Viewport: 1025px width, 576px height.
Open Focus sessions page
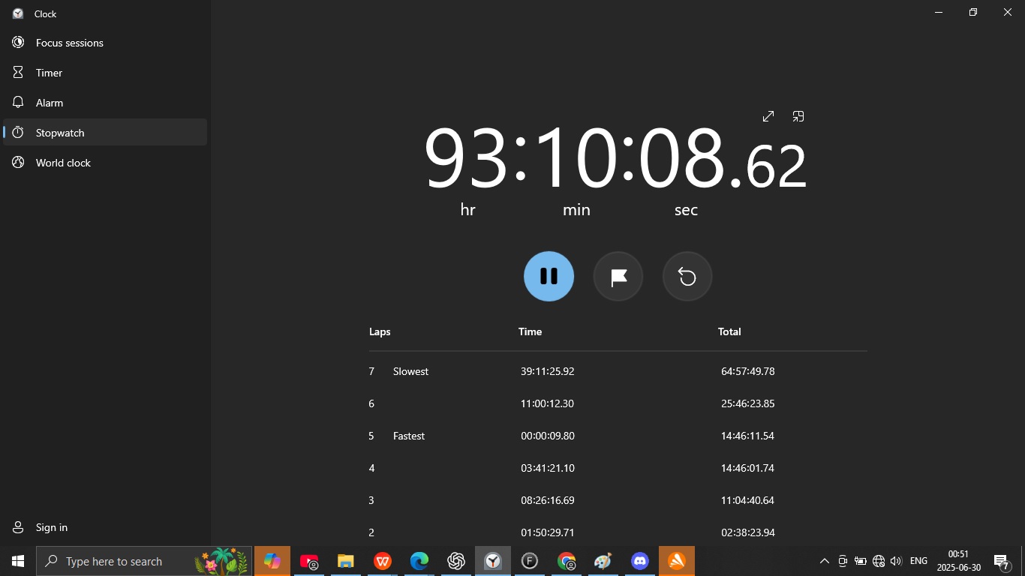point(105,43)
